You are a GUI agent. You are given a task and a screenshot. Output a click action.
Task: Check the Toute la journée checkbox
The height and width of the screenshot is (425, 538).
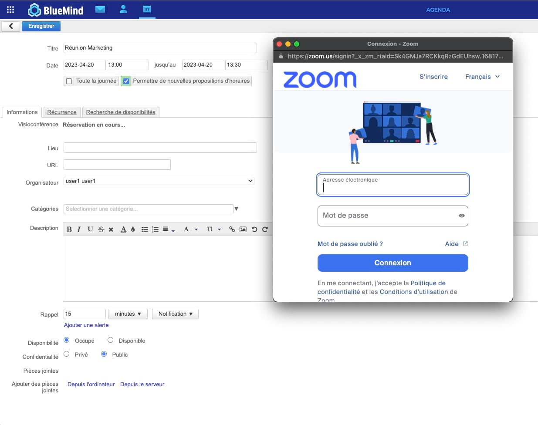click(69, 81)
